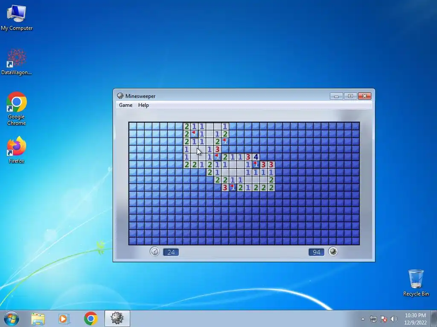Click the Minesweeper title bar mine icon
The image size is (437, 327).
120,96
